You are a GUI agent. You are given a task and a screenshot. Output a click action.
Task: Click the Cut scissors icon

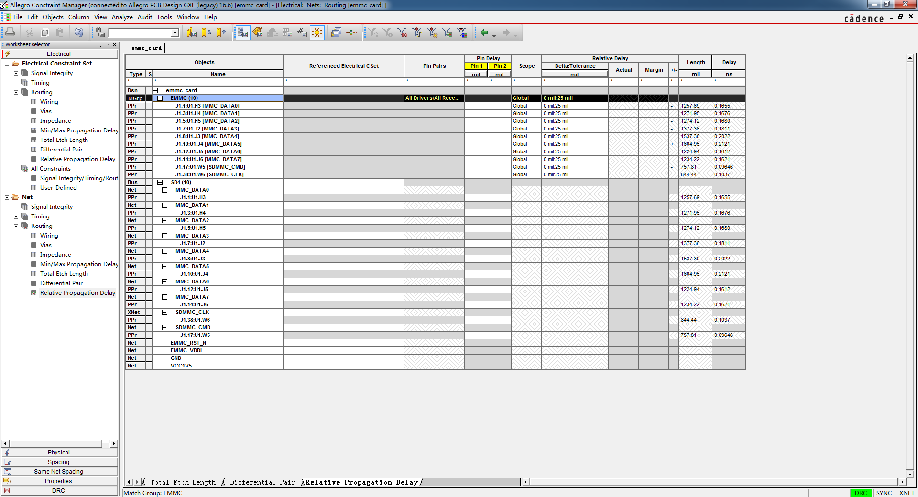tap(30, 32)
